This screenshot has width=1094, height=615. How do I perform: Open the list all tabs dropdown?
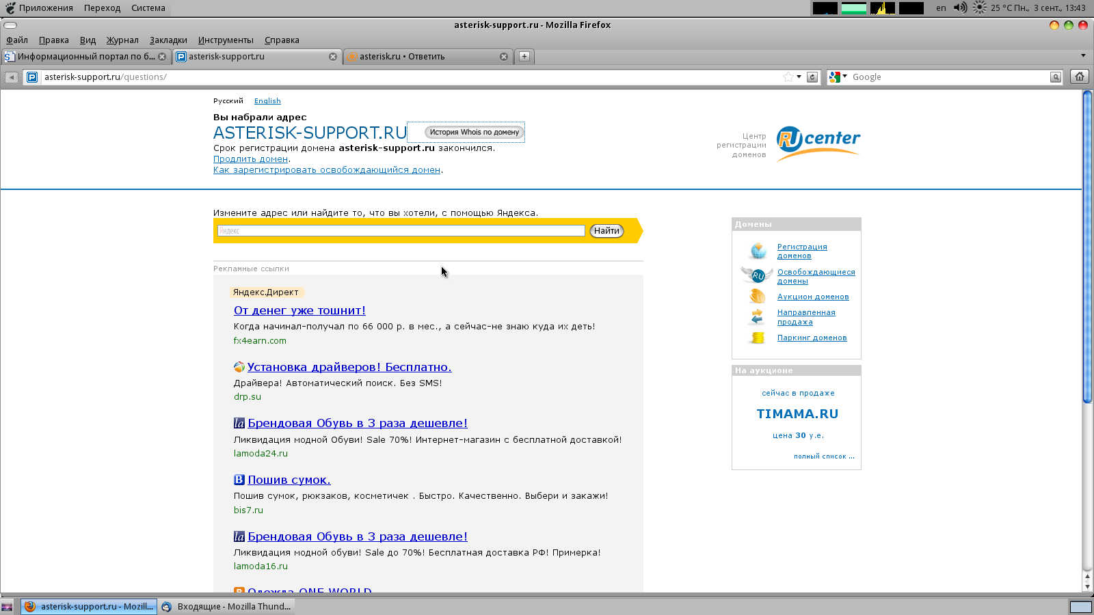point(1083,56)
